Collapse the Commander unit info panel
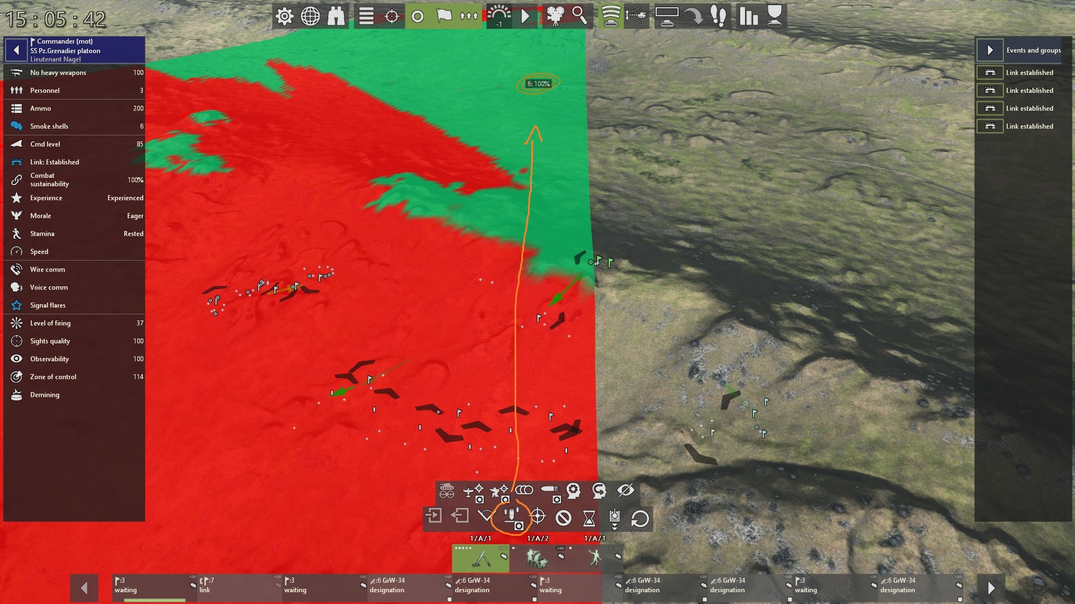The width and height of the screenshot is (1075, 604). point(16,50)
